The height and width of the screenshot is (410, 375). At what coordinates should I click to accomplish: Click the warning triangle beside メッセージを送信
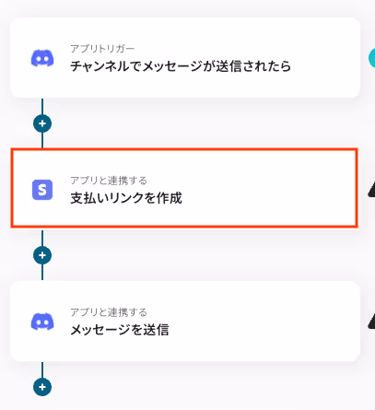[371, 321]
